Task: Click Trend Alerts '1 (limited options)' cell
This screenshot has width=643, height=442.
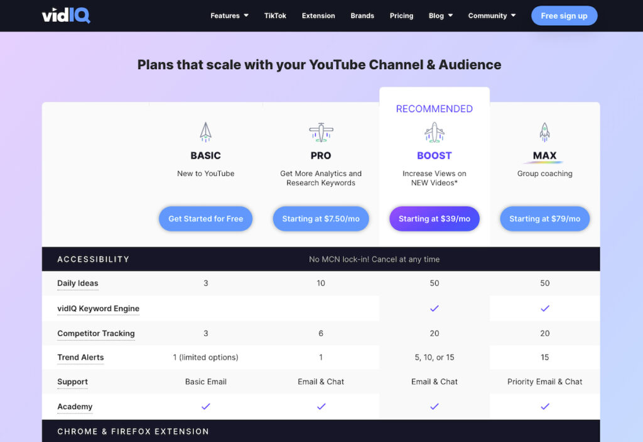Action: pyautogui.click(x=205, y=357)
